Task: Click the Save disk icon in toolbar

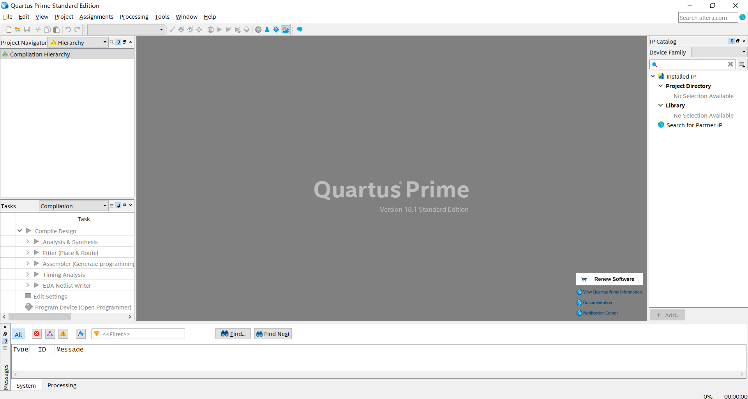Action: pos(27,30)
